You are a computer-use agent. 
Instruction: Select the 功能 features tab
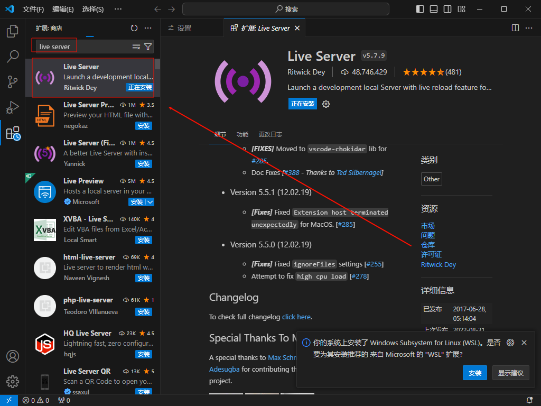click(x=242, y=134)
